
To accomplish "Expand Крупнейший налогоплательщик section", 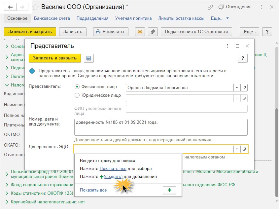I will [x=7, y=202].
